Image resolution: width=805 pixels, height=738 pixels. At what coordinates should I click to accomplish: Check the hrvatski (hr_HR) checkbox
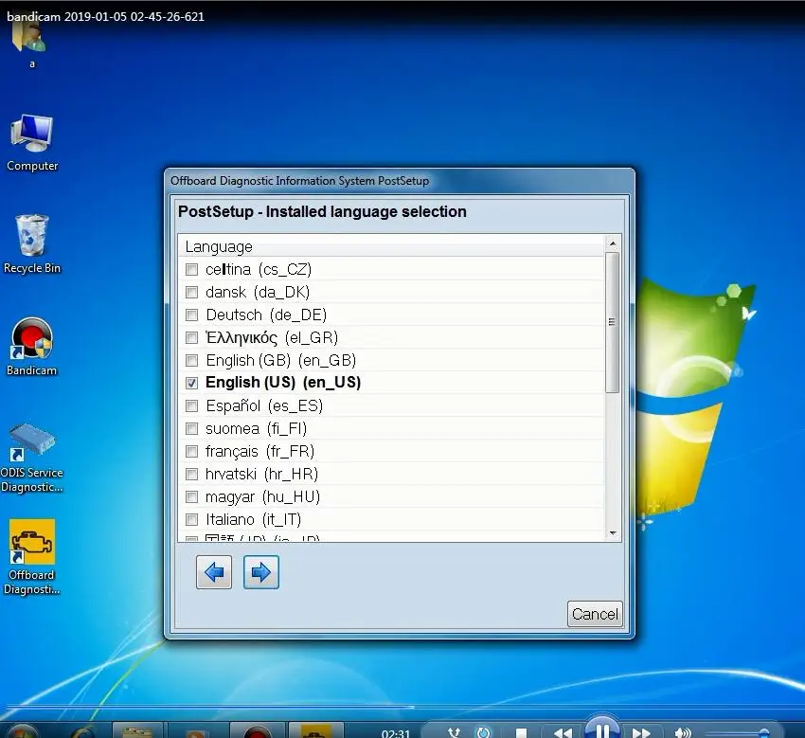[191, 474]
